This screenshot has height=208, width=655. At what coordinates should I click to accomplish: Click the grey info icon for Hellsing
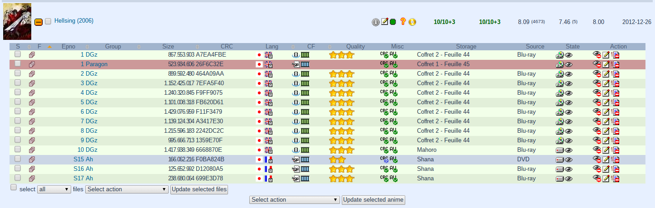tap(375, 22)
